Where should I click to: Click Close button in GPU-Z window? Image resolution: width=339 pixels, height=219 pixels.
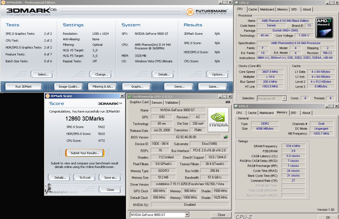[x=221, y=215]
